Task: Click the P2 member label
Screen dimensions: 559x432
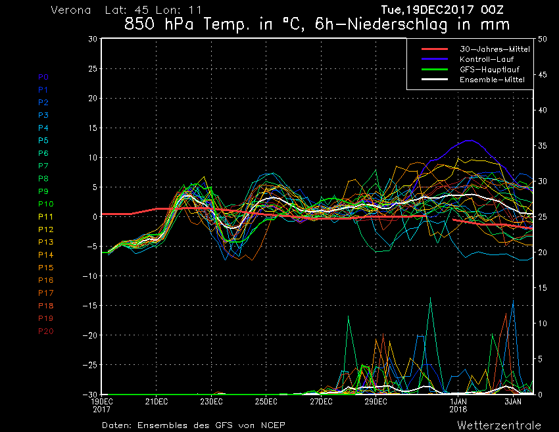Action: tap(43, 103)
